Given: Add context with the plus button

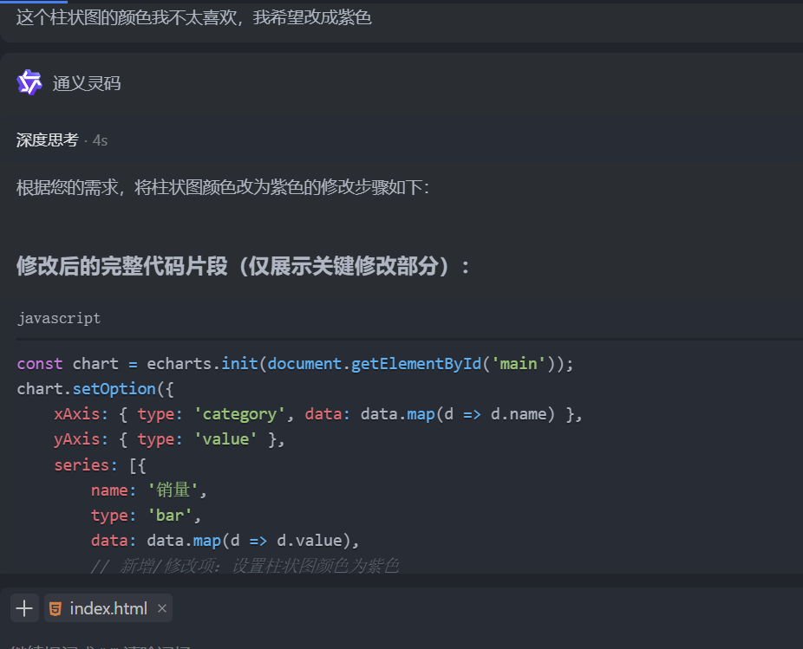Looking at the screenshot, I should 24,608.
